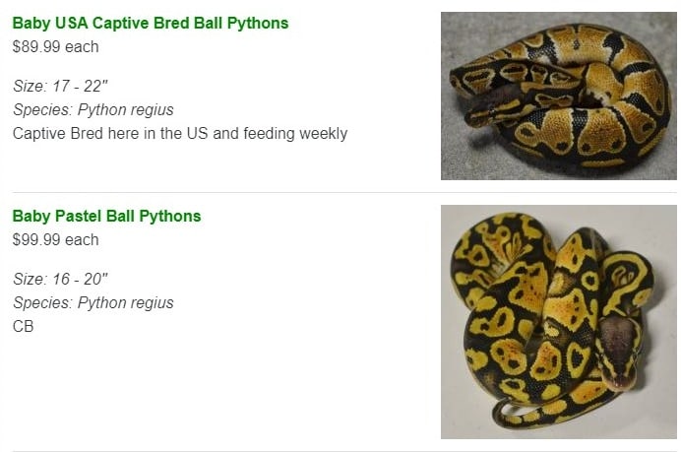Viewport: 681px width, 452px height.
Task: Select the $99.99 each price
Action: (55, 240)
